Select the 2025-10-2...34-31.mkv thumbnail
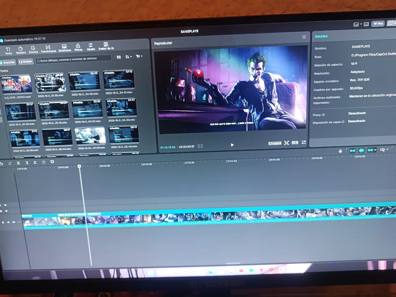The width and height of the screenshot is (396, 297). point(119,79)
